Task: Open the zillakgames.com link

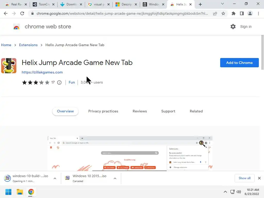Action: [x=42, y=72]
